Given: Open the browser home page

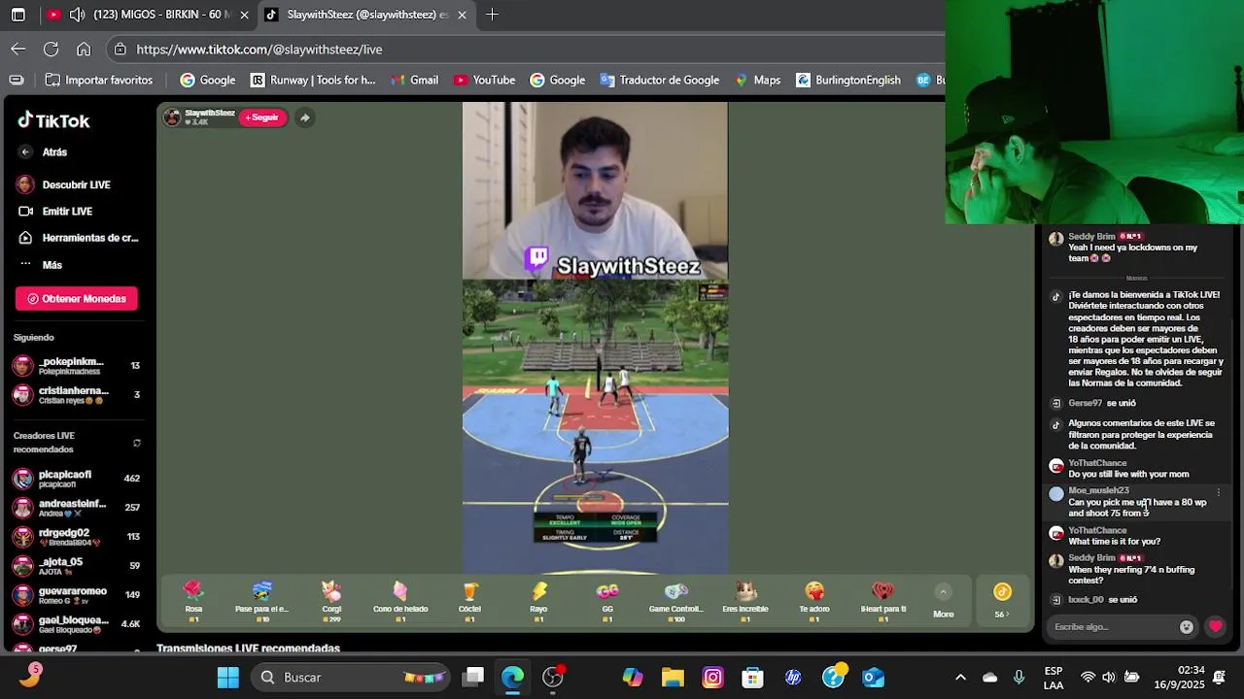Looking at the screenshot, I should 84,49.
